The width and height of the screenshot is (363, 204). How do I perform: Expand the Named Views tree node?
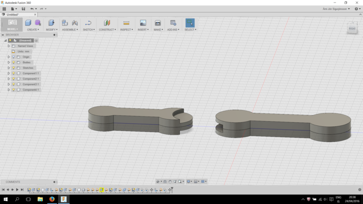9,46
